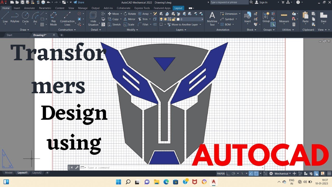Click the Insert block tool
This screenshot has width=332, height=187.
tap(247, 17)
